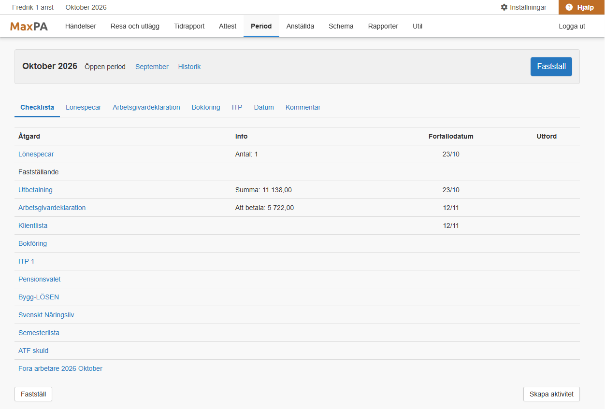Click the Bokföring checklist row link
The image size is (605, 409).
[x=33, y=243]
